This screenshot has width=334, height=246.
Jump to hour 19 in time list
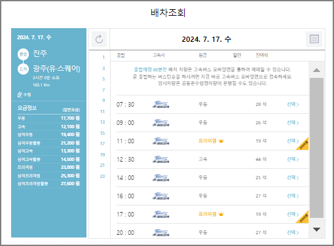coord(102,155)
